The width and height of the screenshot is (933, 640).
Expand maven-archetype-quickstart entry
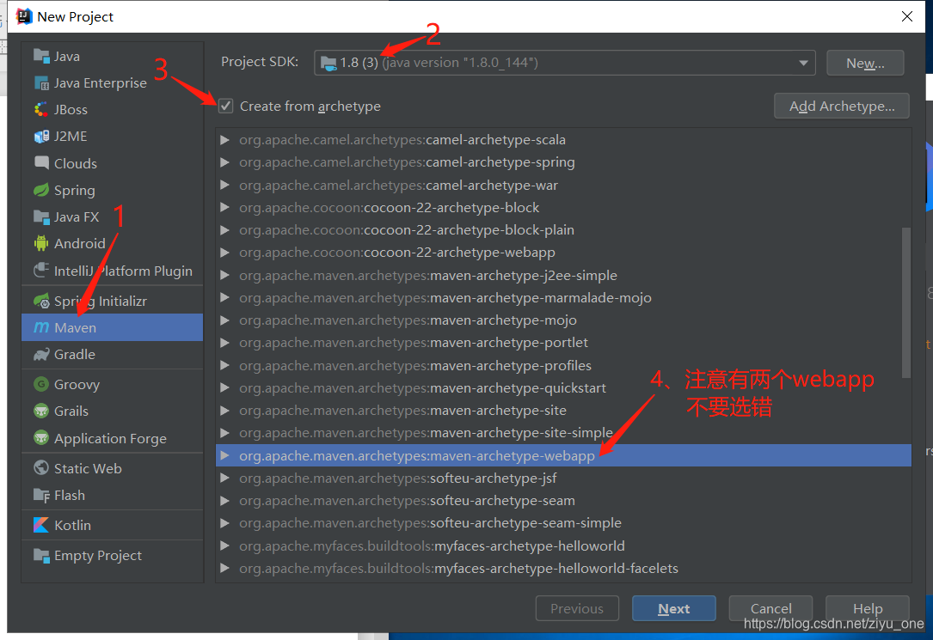click(x=225, y=388)
